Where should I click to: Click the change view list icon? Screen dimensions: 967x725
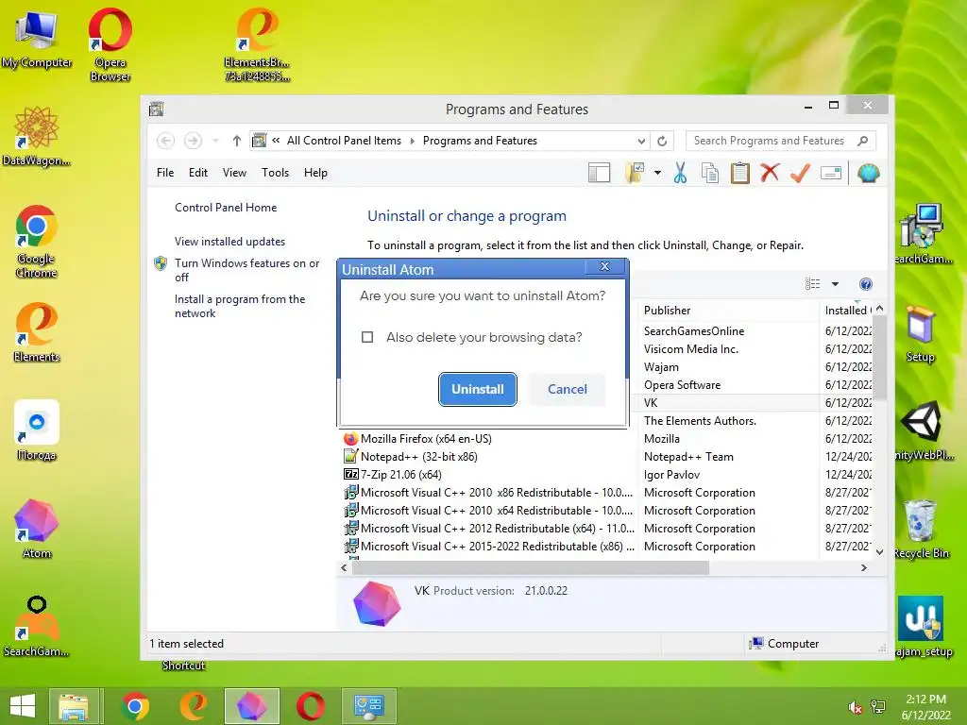point(813,284)
